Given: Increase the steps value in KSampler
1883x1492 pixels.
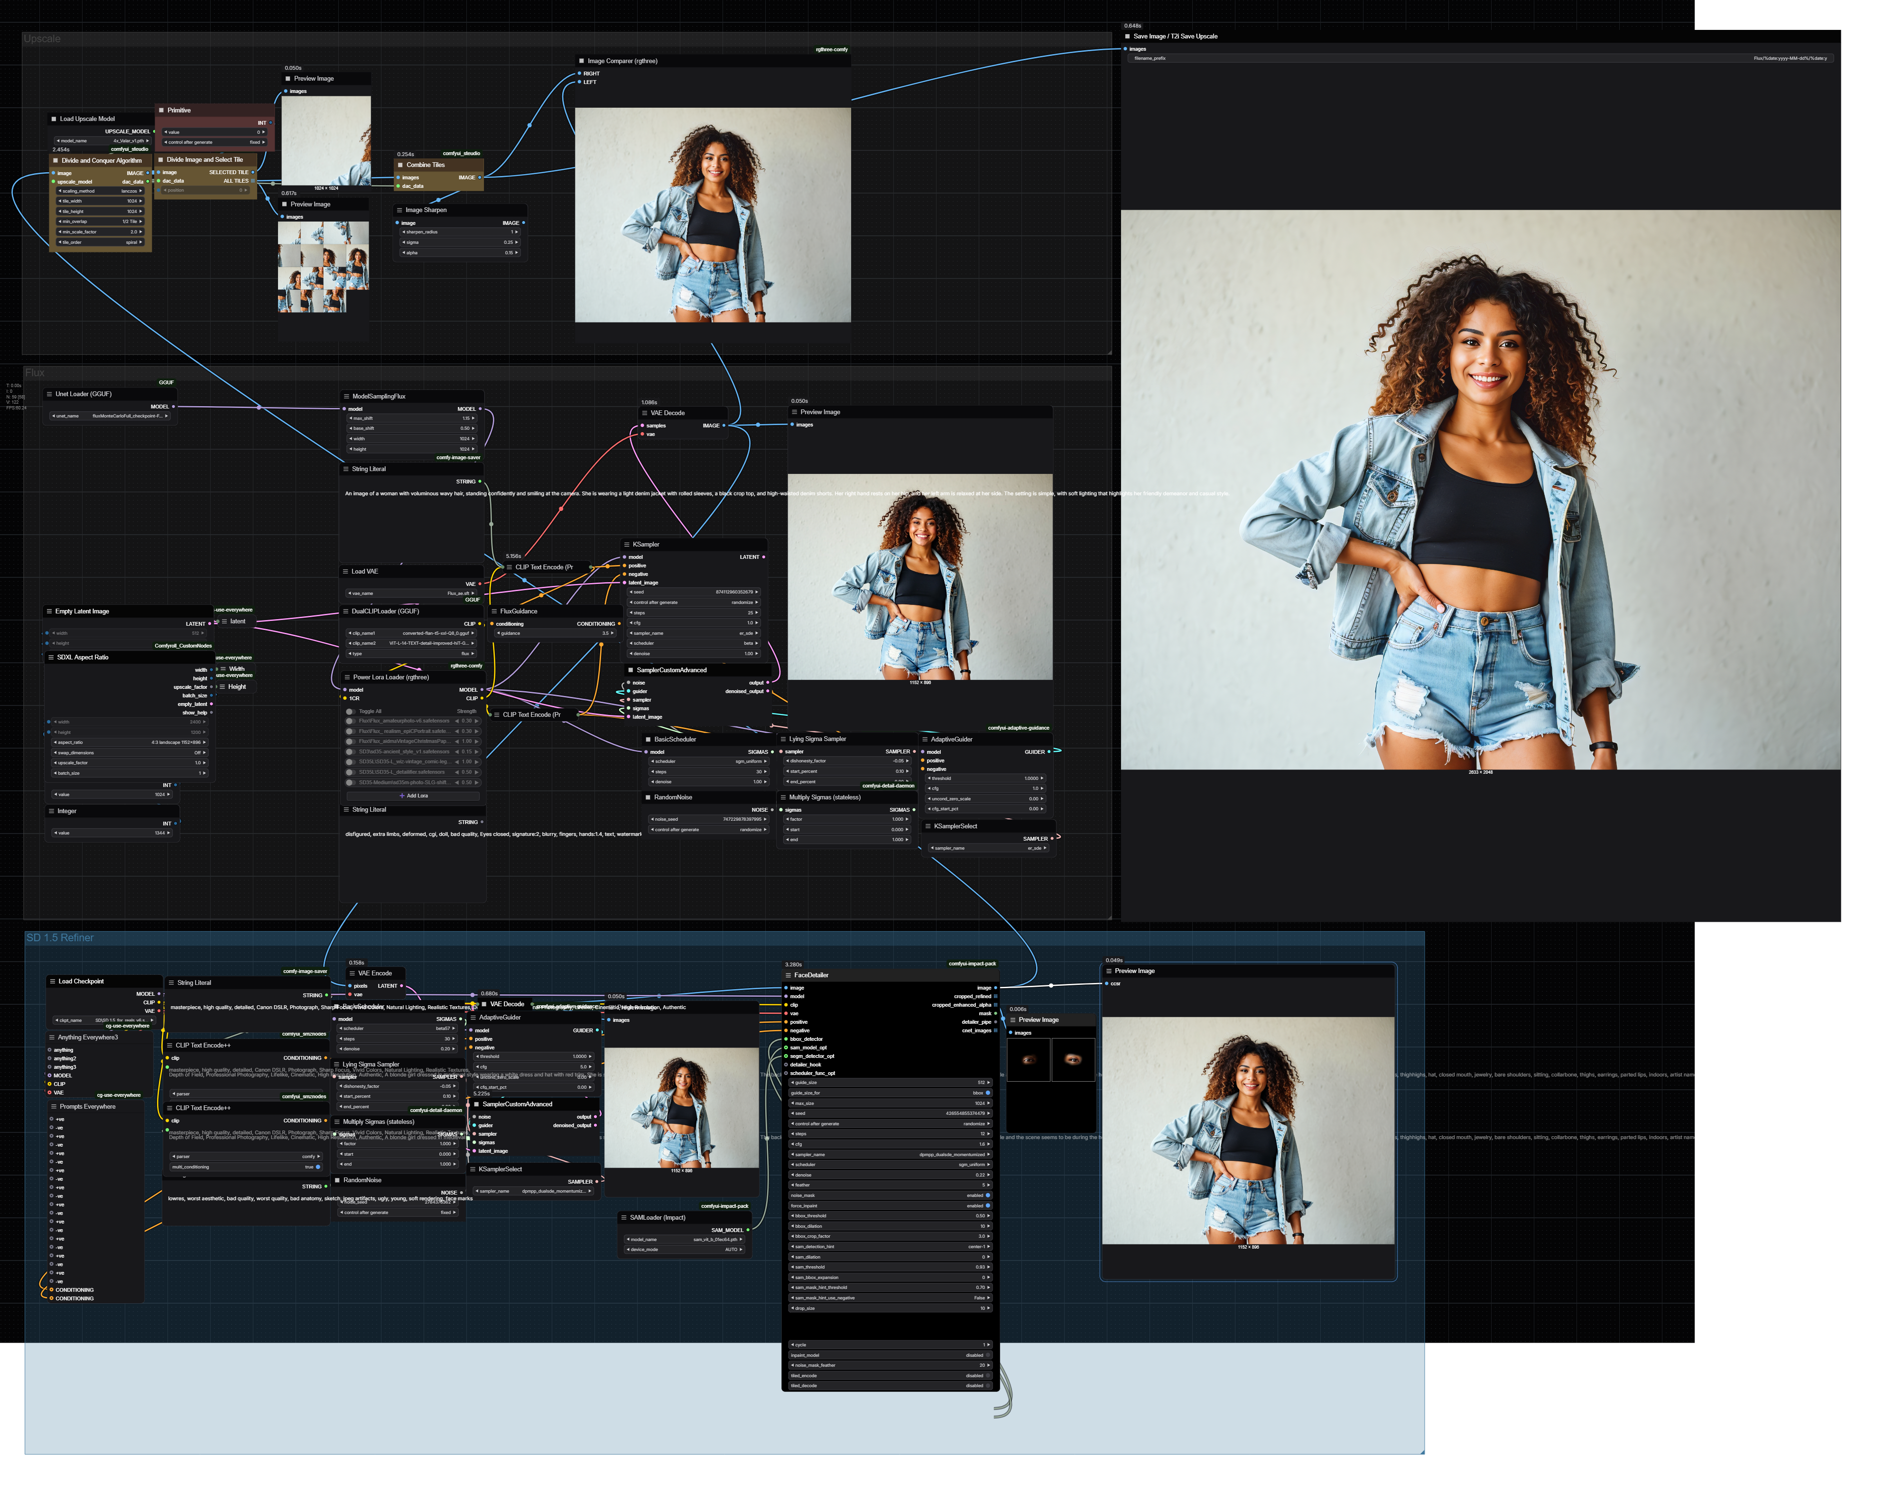Looking at the screenshot, I should 756,613.
